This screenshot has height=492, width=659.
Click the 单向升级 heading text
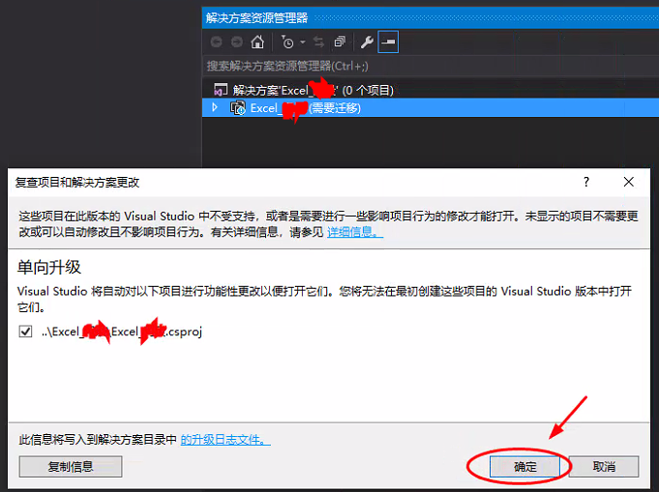click(x=49, y=267)
